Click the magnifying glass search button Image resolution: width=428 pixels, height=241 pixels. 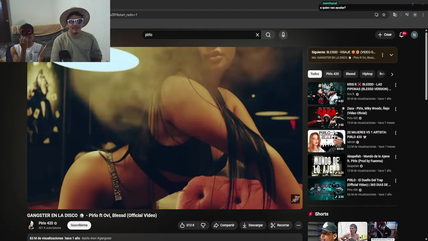[x=268, y=35]
